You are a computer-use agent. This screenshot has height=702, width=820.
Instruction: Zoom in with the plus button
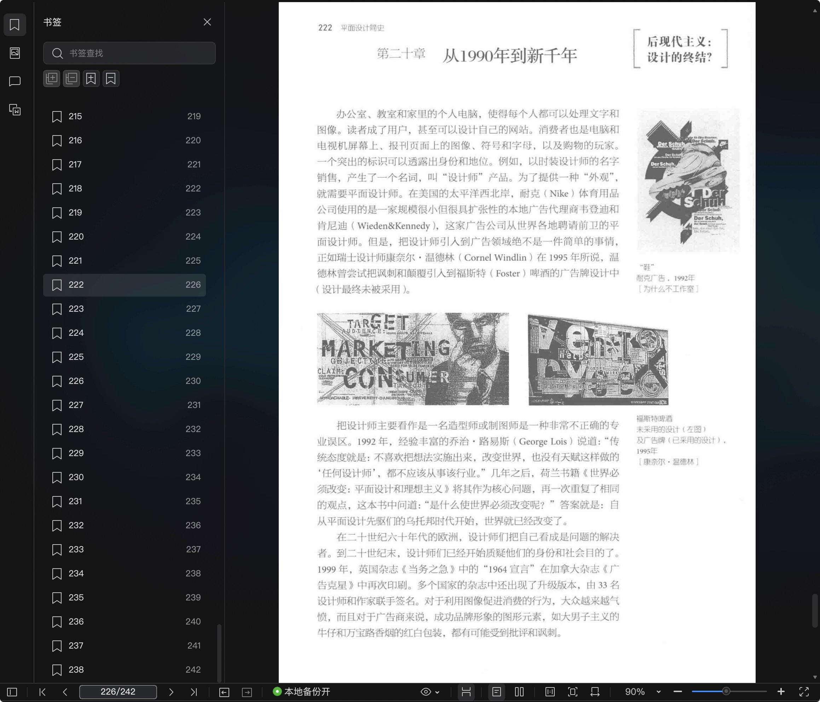point(781,692)
